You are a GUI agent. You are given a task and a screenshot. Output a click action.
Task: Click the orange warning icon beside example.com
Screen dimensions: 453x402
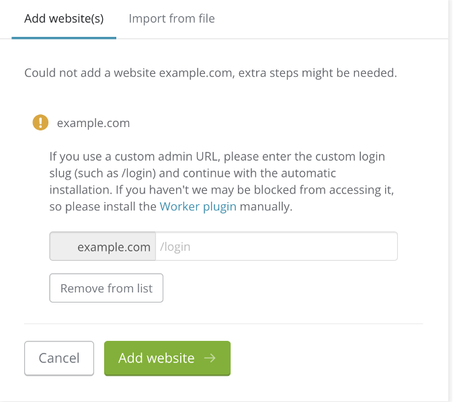click(41, 123)
